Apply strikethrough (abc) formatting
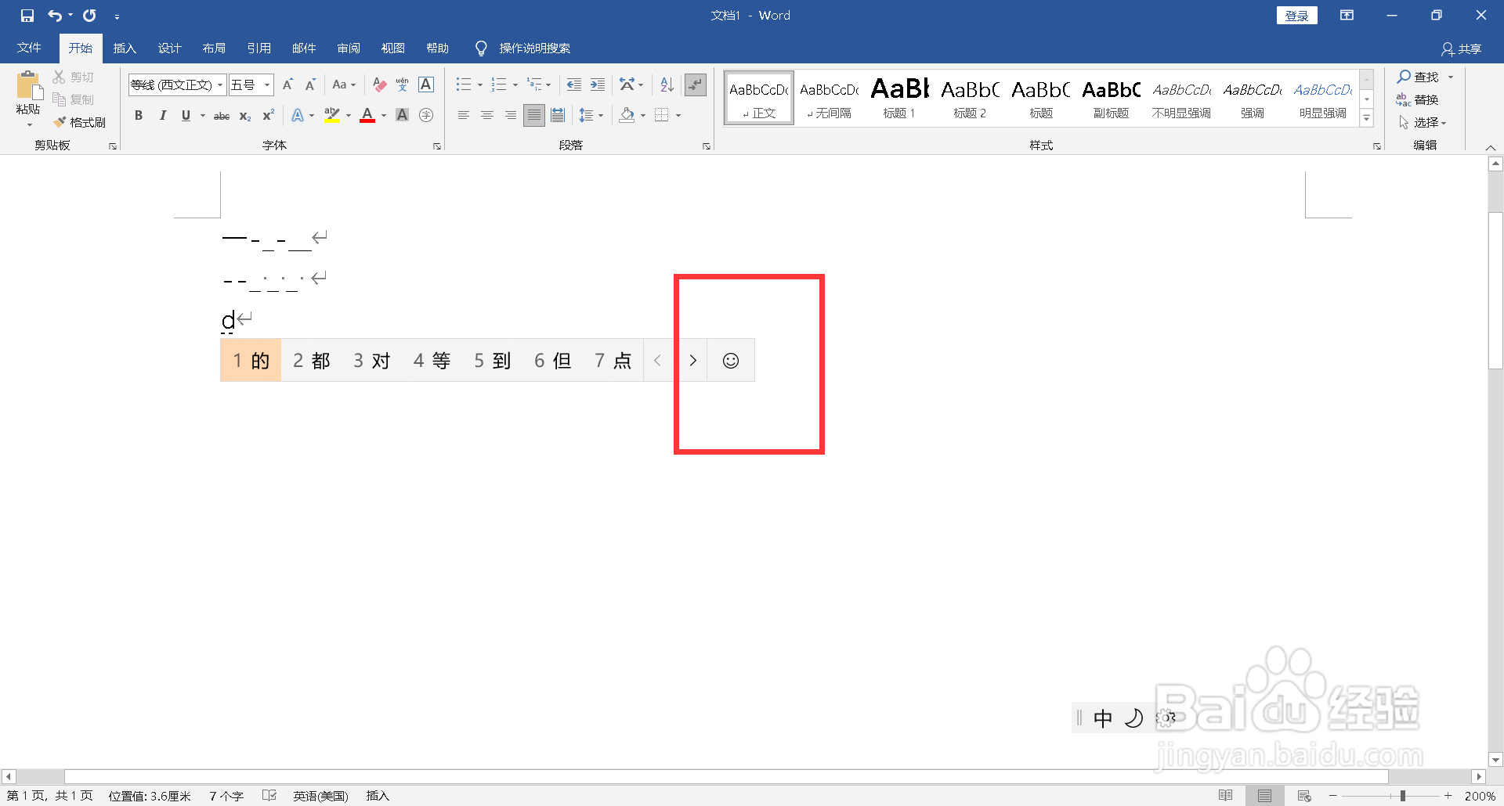 (x=222, y=116)
